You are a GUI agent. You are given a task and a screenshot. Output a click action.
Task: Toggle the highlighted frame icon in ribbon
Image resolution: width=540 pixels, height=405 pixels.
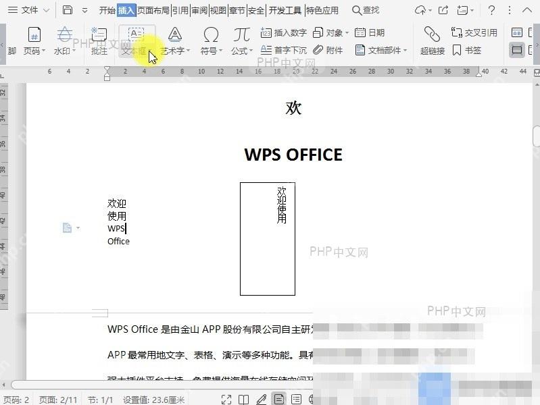click(x=517, y=50)
